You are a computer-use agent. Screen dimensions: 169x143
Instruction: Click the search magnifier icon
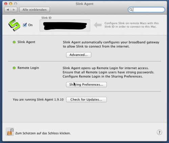coord(131,10)
